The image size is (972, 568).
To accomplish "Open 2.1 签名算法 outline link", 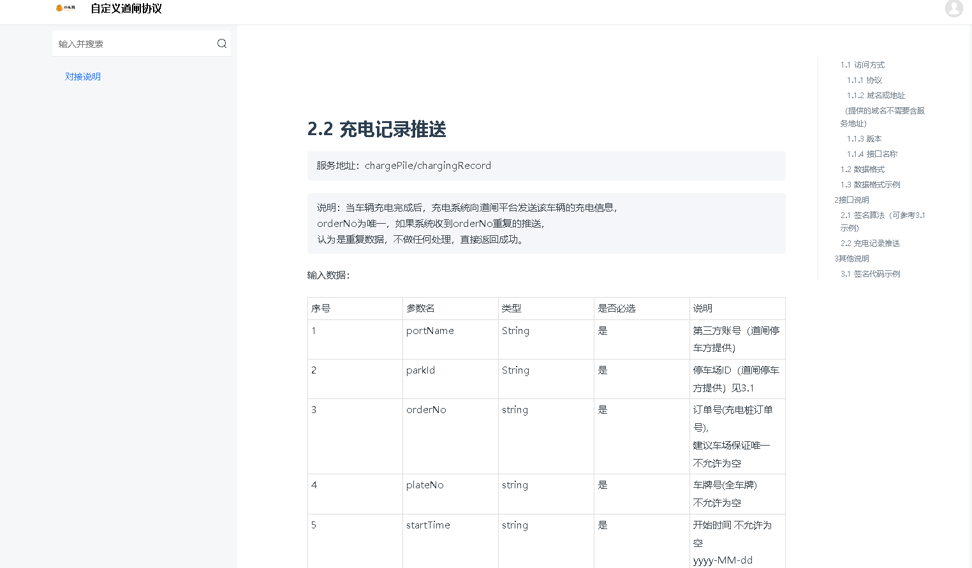I will [882, 215].
